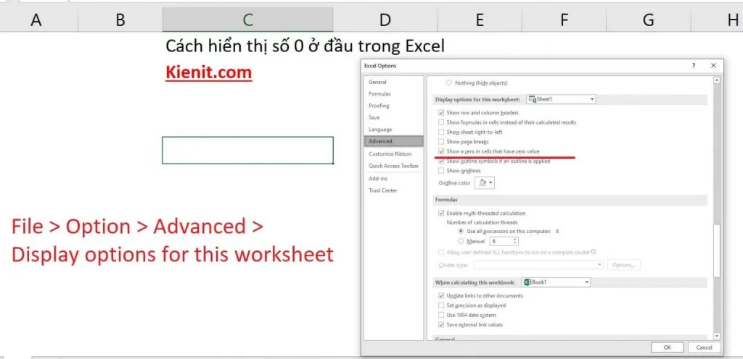Click the Cancel button

[x=704, y=347]
